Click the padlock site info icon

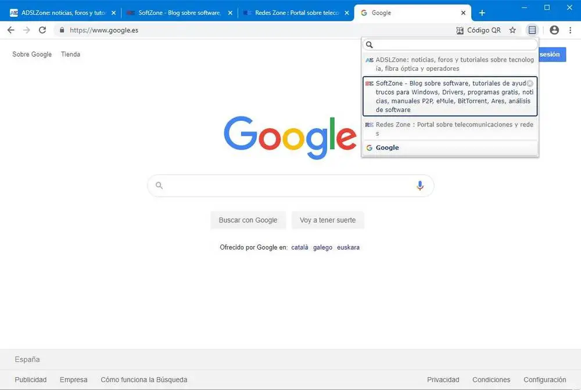(x=62, y=30)
